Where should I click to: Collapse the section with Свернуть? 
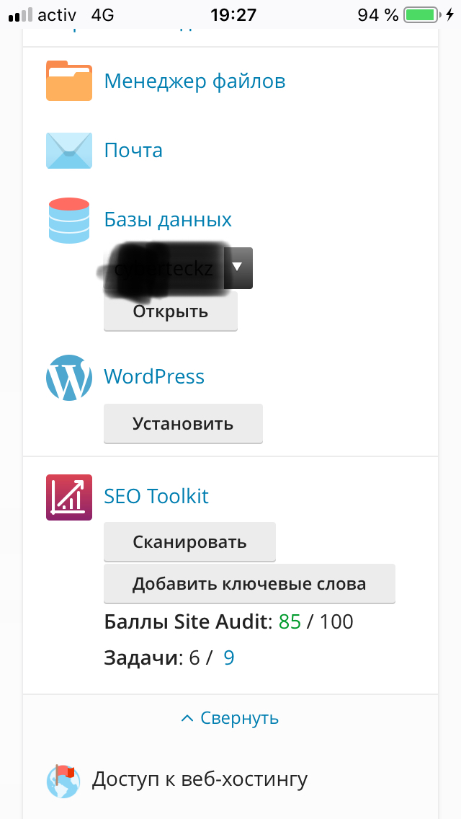230,718
